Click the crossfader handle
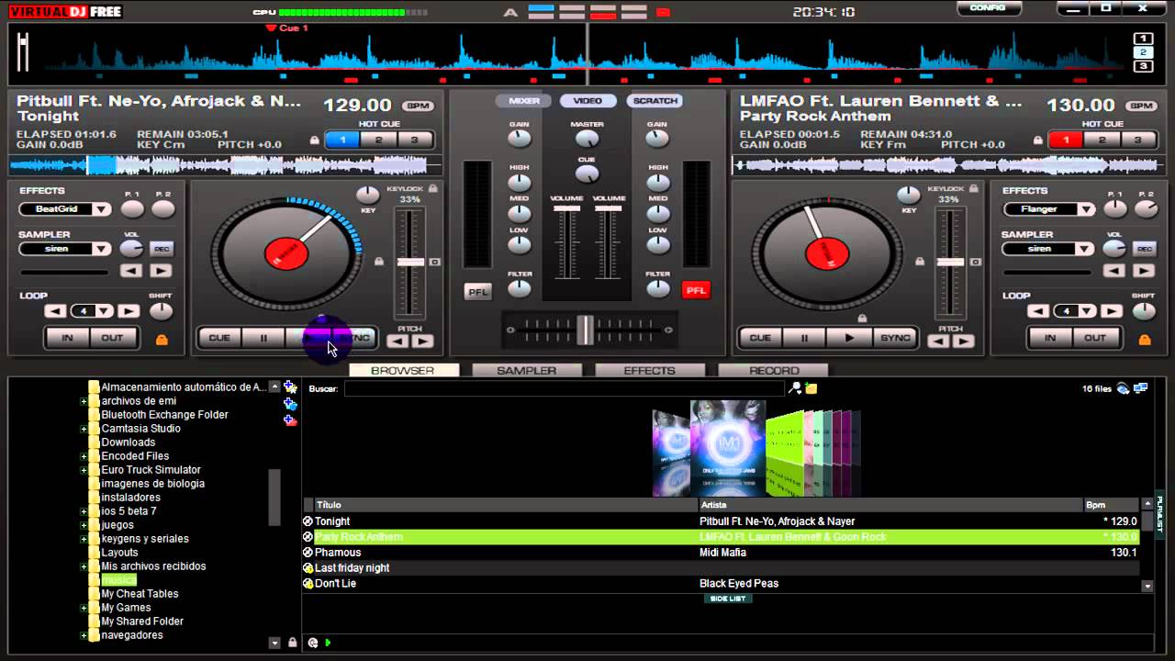 click(585, 330)
